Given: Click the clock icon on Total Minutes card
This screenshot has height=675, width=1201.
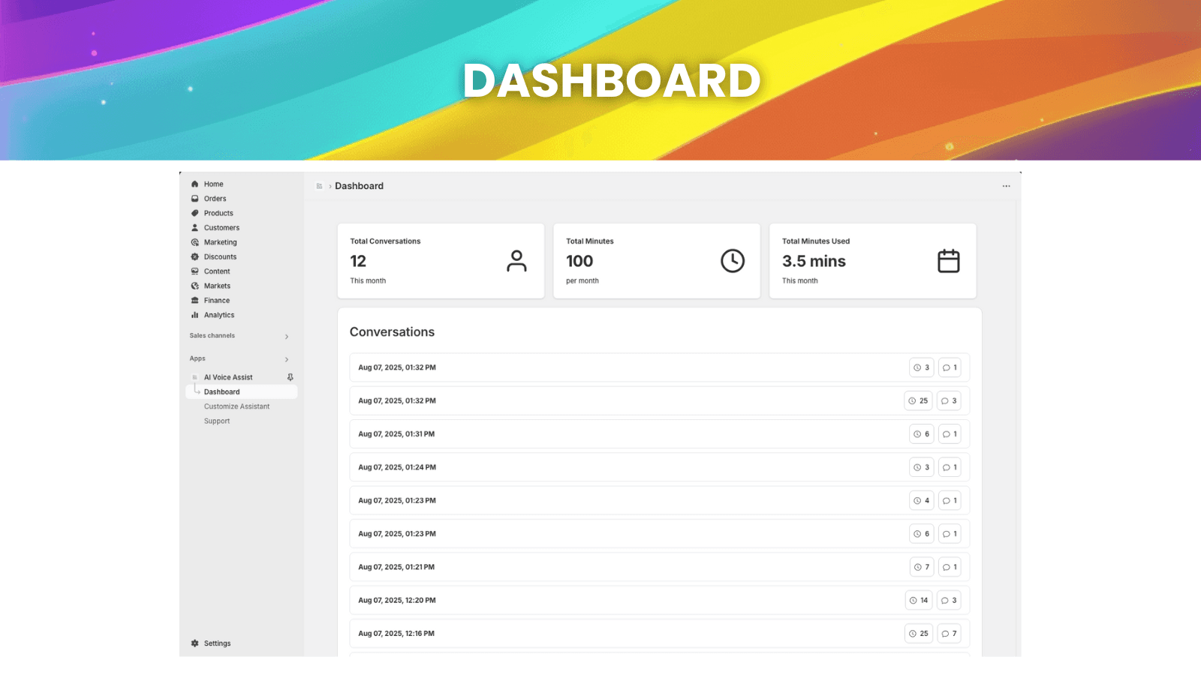Looking at the screenshot, I should (x=733, y=261).
